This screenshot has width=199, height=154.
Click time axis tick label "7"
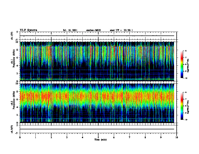pos(130,137)
